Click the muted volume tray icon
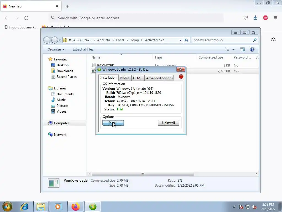 254,207
